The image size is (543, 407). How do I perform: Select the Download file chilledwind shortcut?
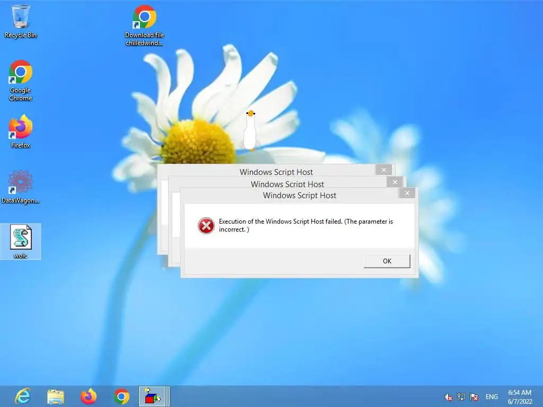[144, 25]
